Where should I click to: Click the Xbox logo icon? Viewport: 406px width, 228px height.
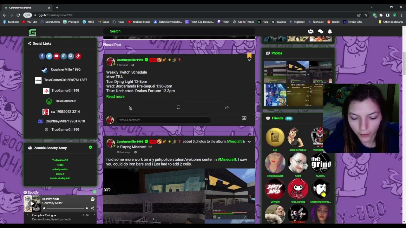coord(49,101)
